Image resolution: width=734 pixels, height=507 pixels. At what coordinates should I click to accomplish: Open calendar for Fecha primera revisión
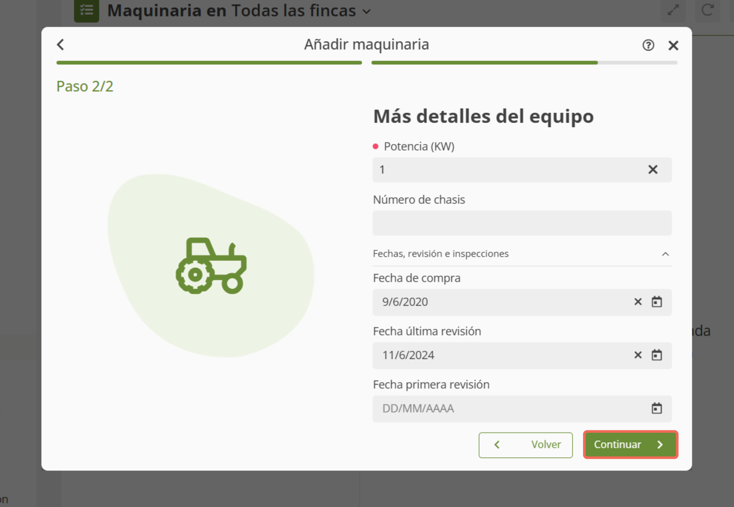point(656,408)
